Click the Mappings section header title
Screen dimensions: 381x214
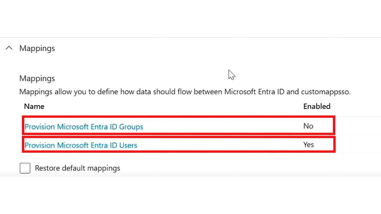pyautogui.click(x=37, y=48)
